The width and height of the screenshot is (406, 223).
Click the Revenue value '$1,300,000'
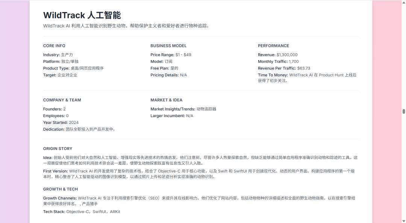(x=287, y=55)
